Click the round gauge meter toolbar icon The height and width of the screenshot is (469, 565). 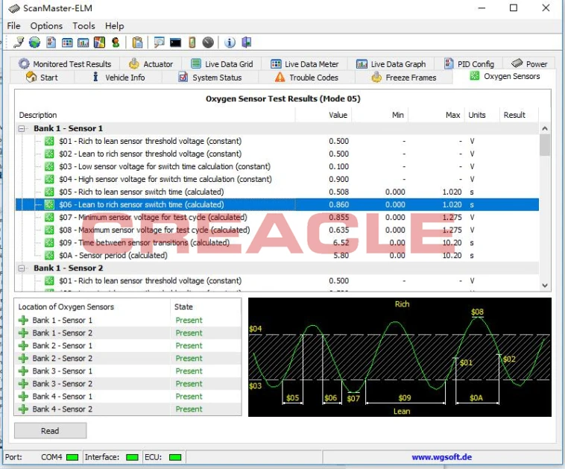[208, 43]
